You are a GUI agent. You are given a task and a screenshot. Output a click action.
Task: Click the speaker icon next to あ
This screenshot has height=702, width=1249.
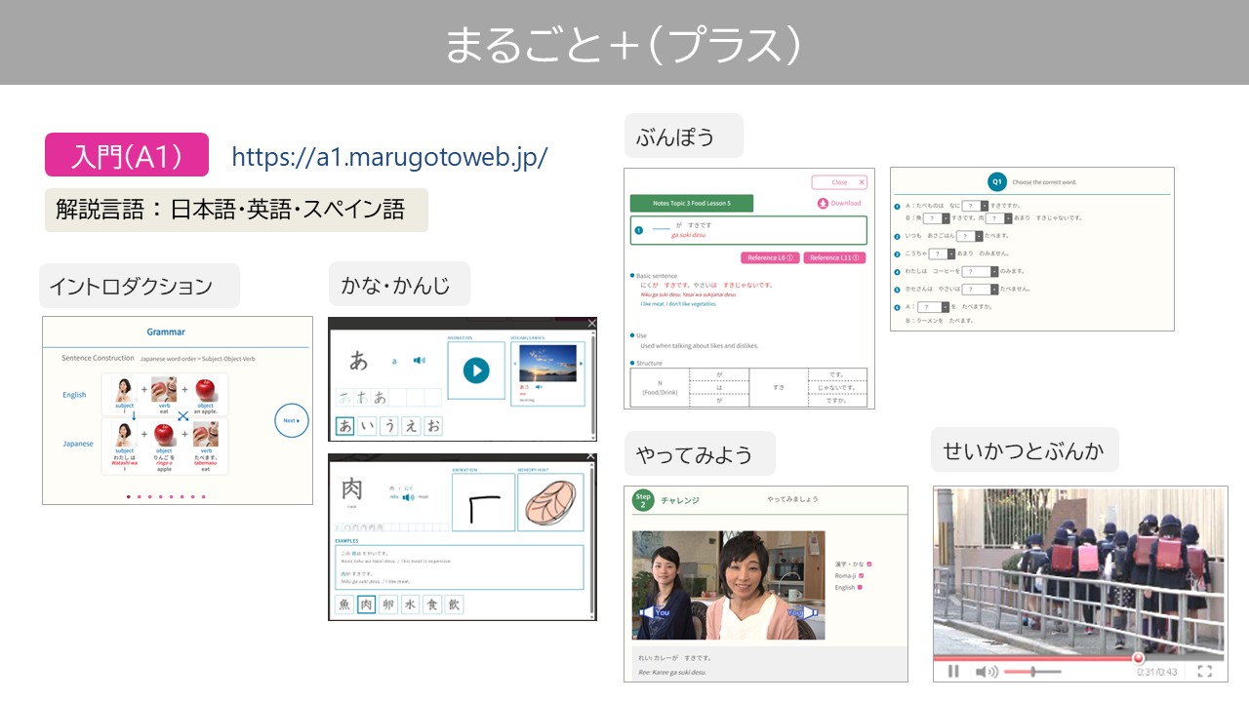click(x=419, y=360)
